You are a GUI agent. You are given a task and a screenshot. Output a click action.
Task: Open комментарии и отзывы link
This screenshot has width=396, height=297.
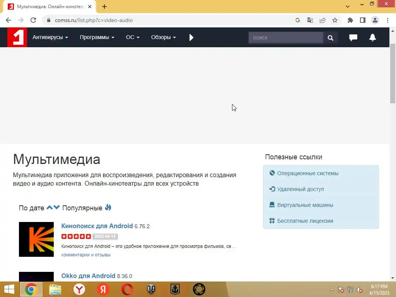click(86, 255)
